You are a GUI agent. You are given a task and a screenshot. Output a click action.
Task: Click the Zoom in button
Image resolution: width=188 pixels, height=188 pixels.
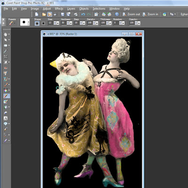(150, 14)
